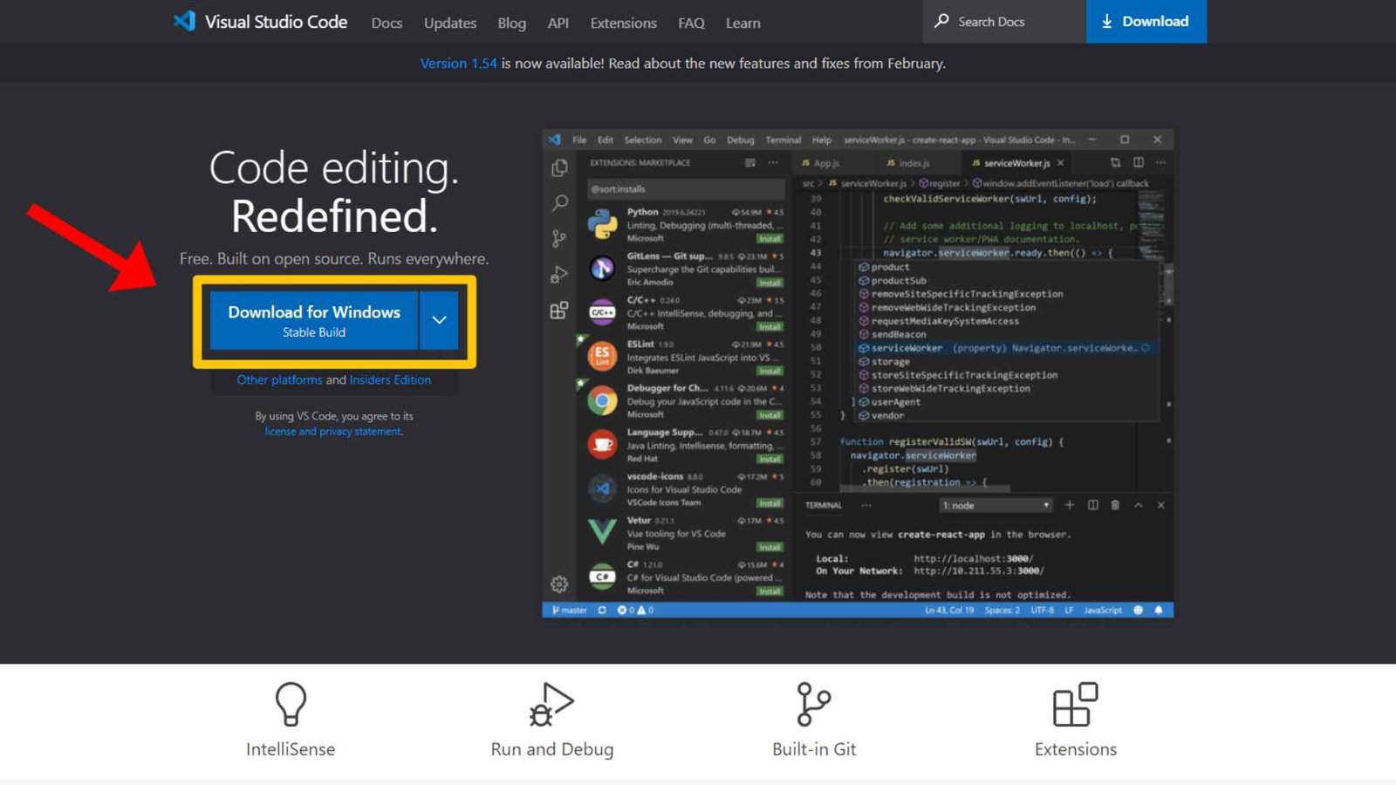
Task: Open the Built-in Git feature label
Action: pyautogui.click(x=814, y=749)
